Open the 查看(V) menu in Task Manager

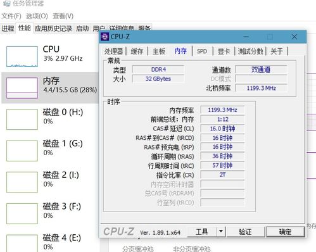[63, 16]
